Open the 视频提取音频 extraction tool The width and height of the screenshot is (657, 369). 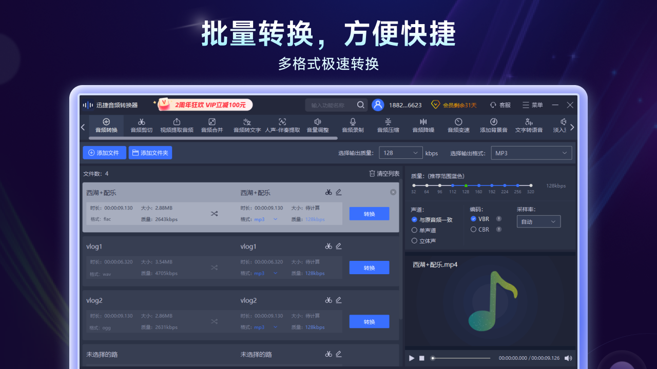[x=176, y=126]
